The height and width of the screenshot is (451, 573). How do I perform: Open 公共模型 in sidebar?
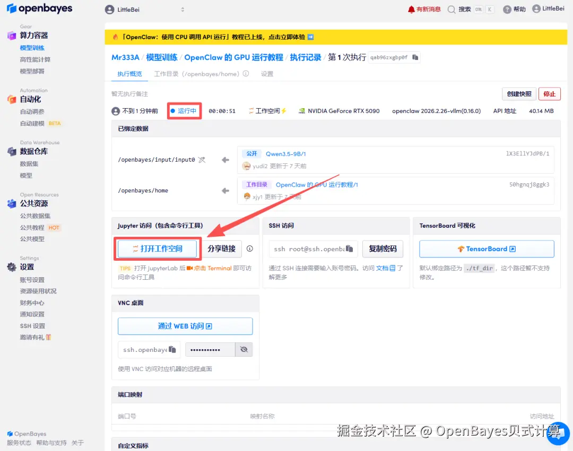tap(32, 239)
